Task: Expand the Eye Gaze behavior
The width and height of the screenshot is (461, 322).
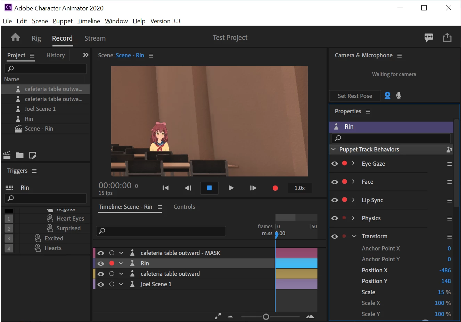Action: (x=353, y=163)
